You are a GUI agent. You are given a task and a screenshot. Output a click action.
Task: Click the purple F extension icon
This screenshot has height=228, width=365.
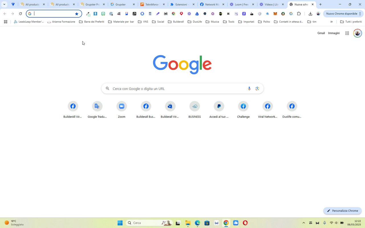point(244,14)
